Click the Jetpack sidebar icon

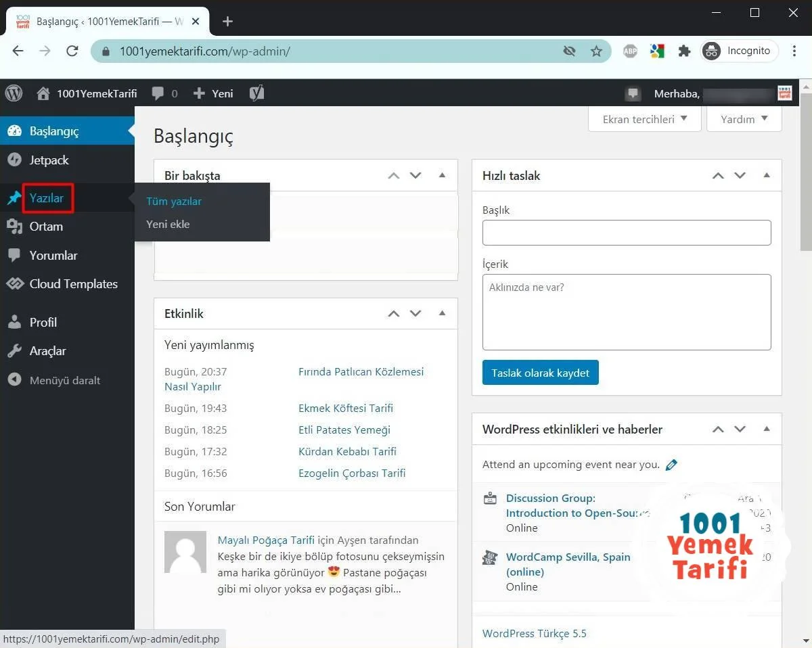14,160
